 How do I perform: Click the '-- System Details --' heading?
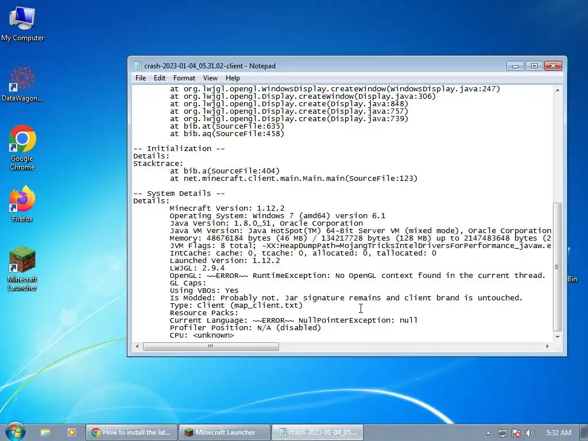(x=179, y=194)
